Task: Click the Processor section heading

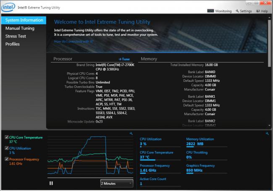Action: [x=63, y=59]
